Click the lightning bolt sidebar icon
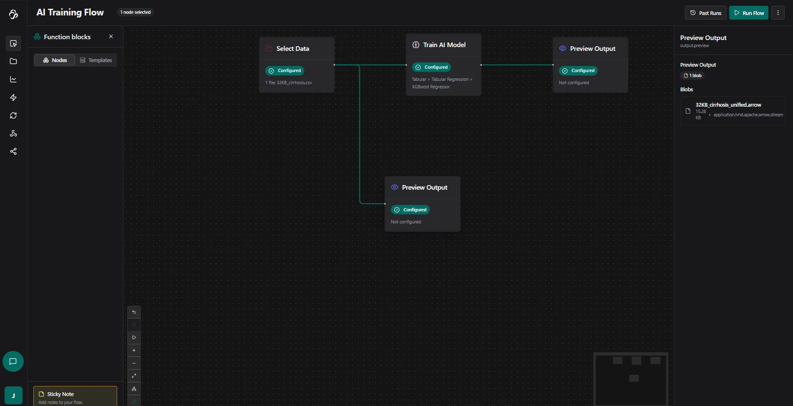This screenshot has height=406, width=793. (13, 98)
